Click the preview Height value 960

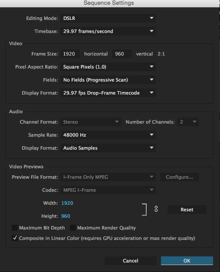(66, 216)
